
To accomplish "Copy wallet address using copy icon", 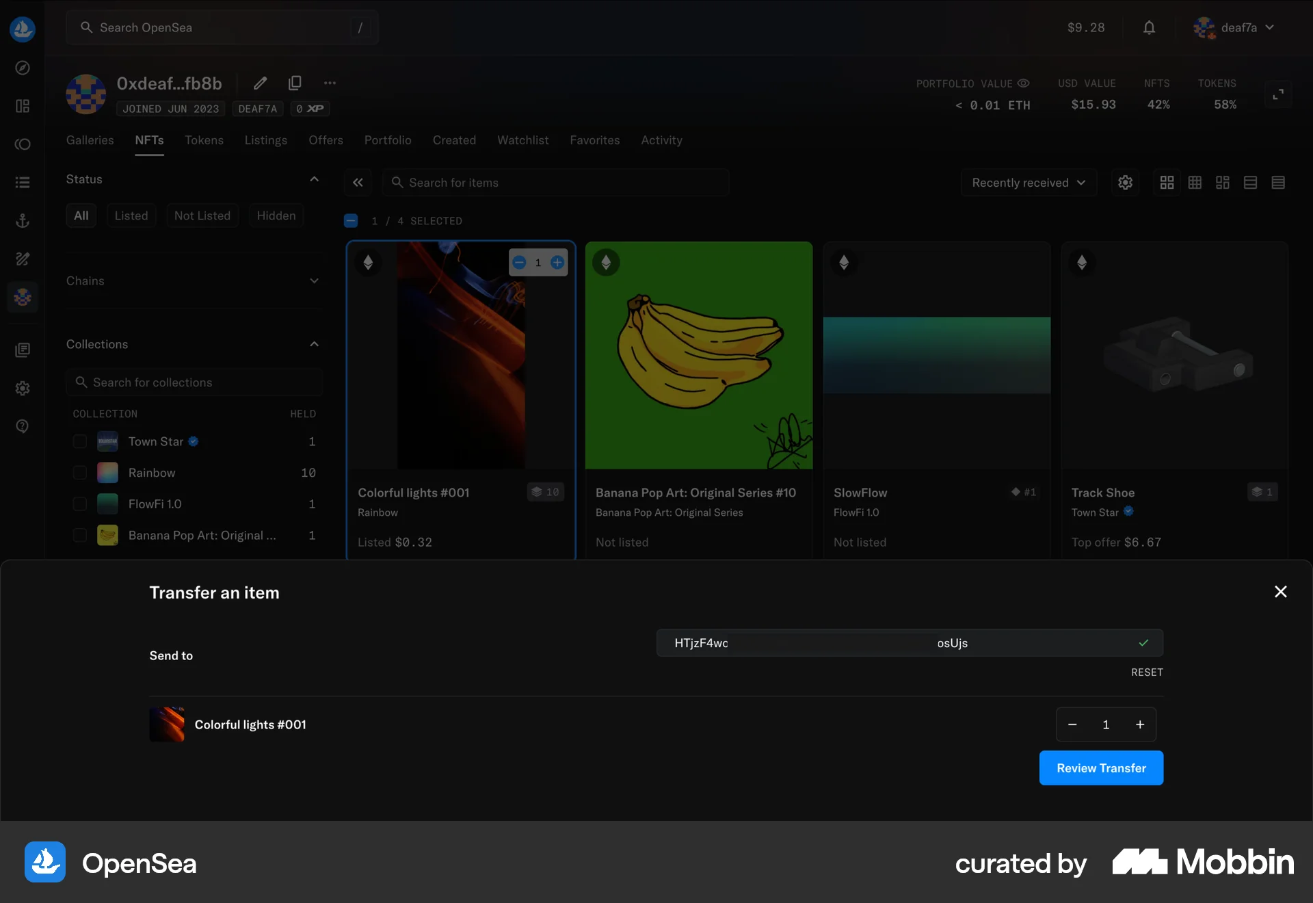I will tap(295, 83).
